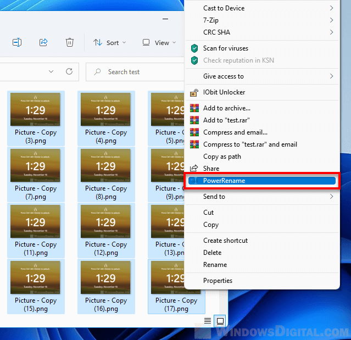
Task: Expand the address bar history chevron
Action: [51, 71]
